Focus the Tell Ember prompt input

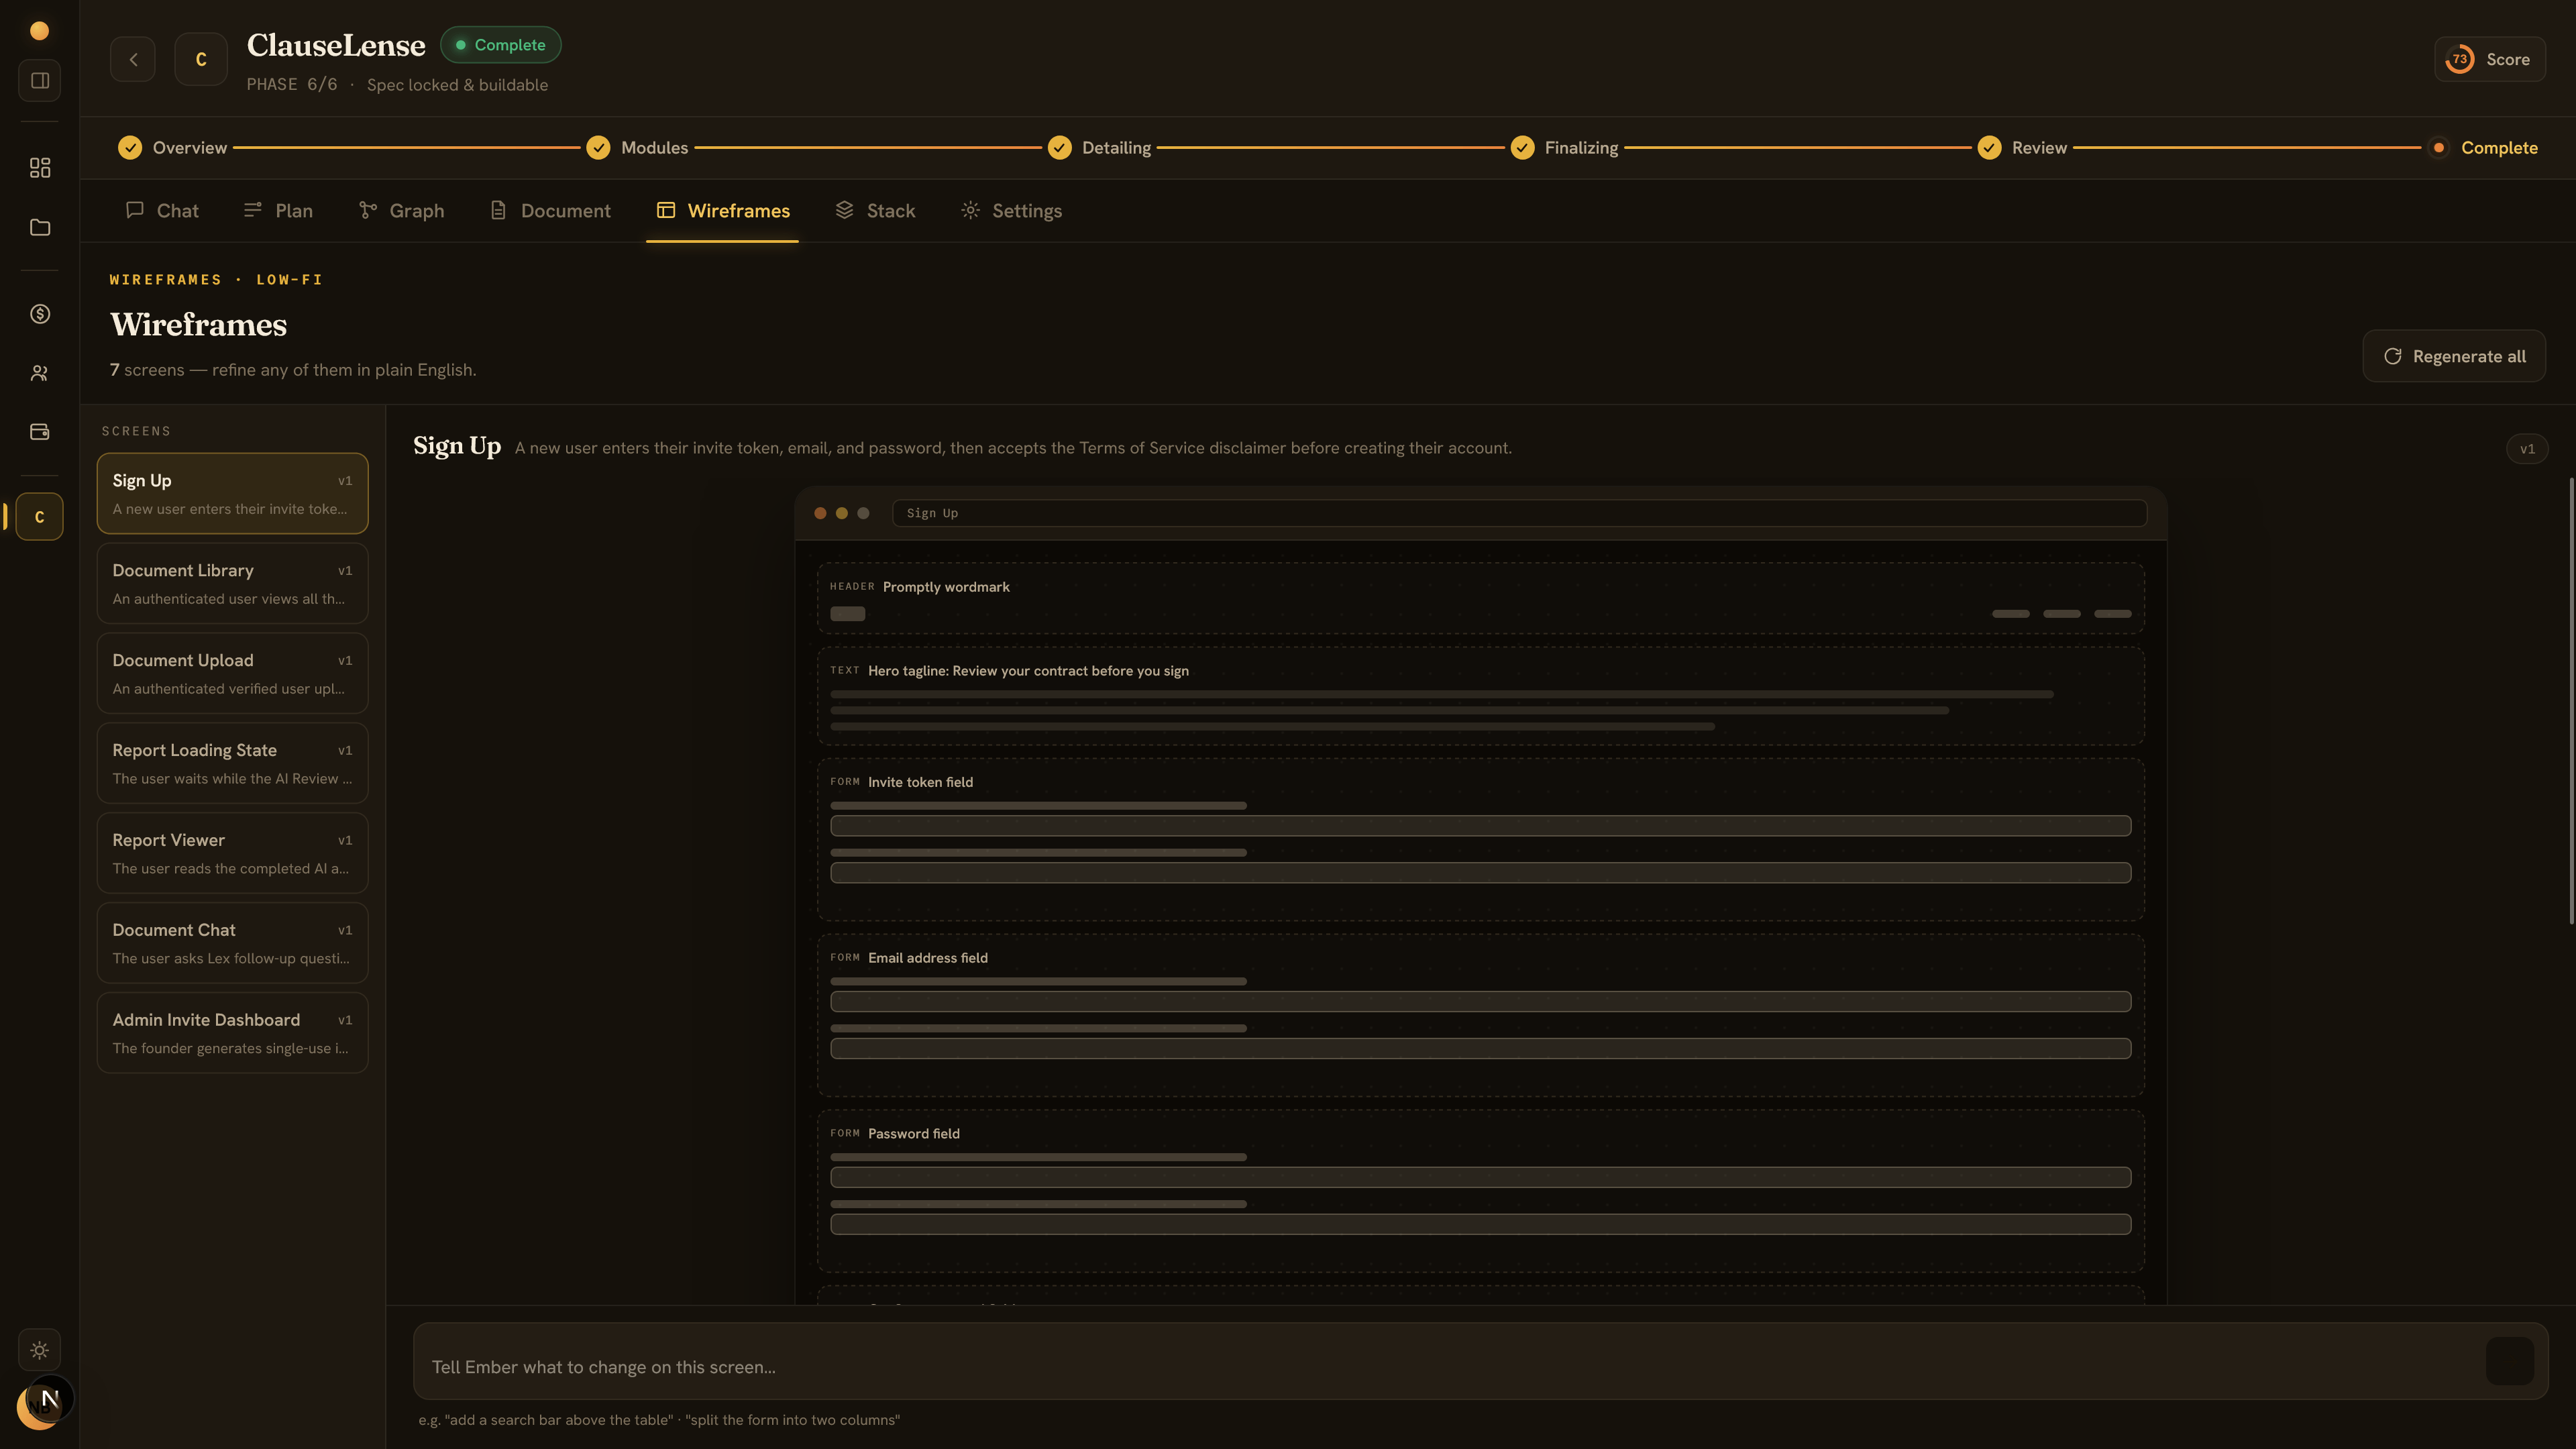pyautogui.click(x=1448, y=1366)
